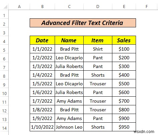Click the Advanced Filter Text Criteria title cell
Screen dimensions: 158x135
(x=83, y=23)
